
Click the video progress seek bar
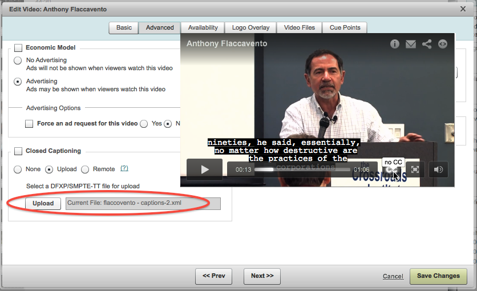pos(302,169)
